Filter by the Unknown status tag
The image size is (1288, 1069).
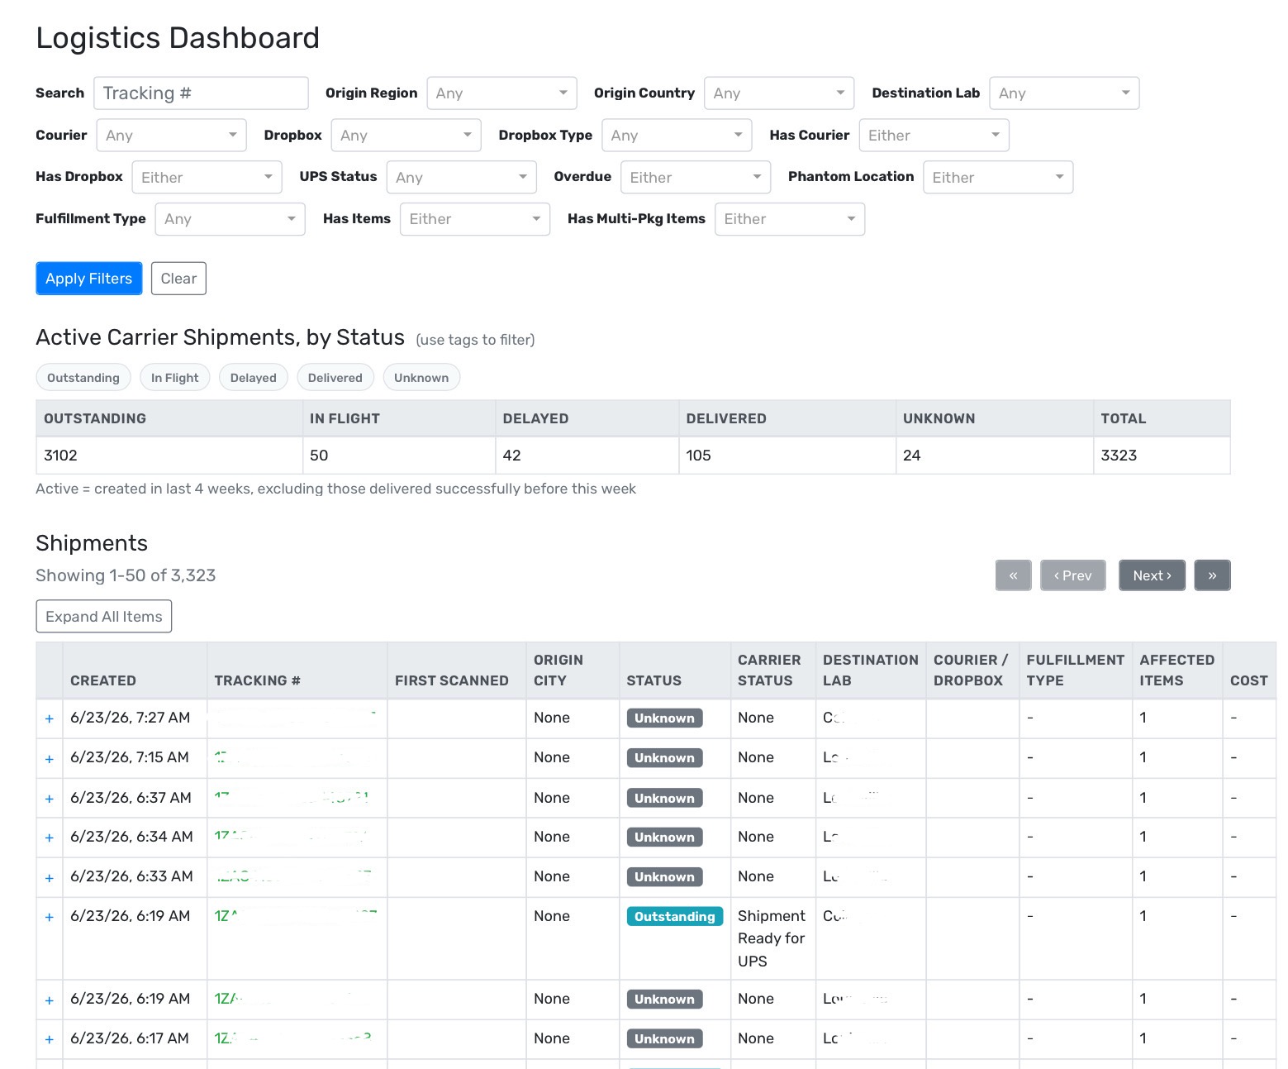421,378
